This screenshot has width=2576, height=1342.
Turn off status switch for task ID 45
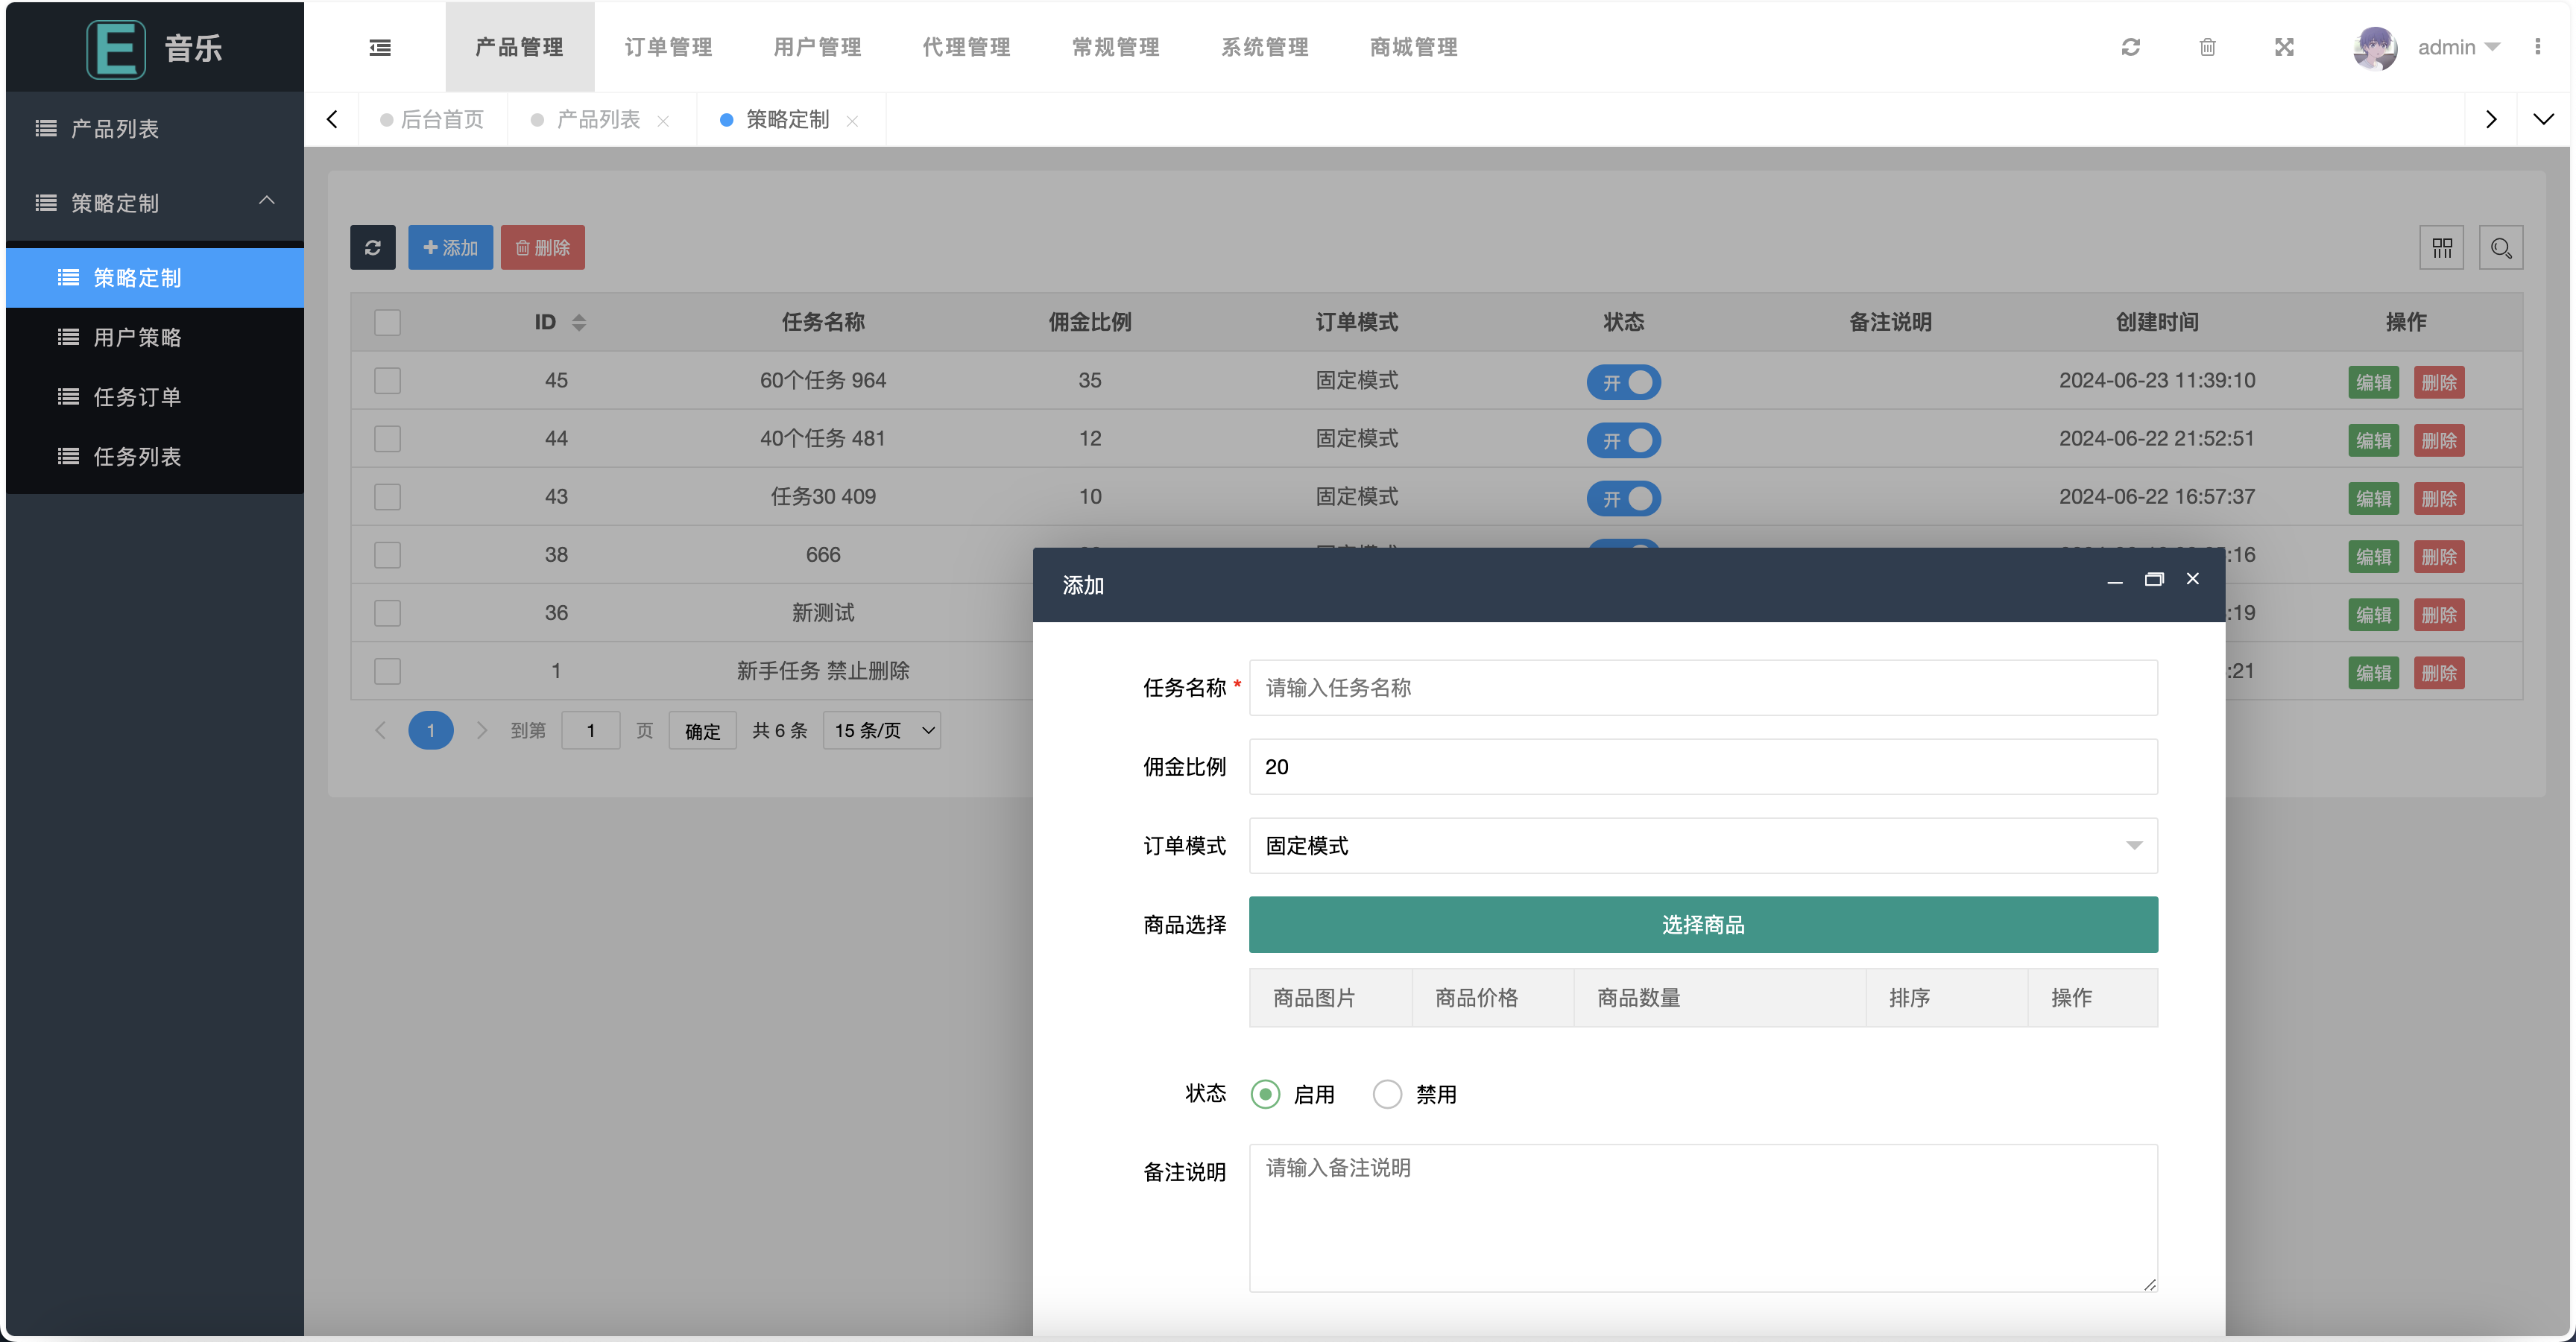pos(1623,382)
